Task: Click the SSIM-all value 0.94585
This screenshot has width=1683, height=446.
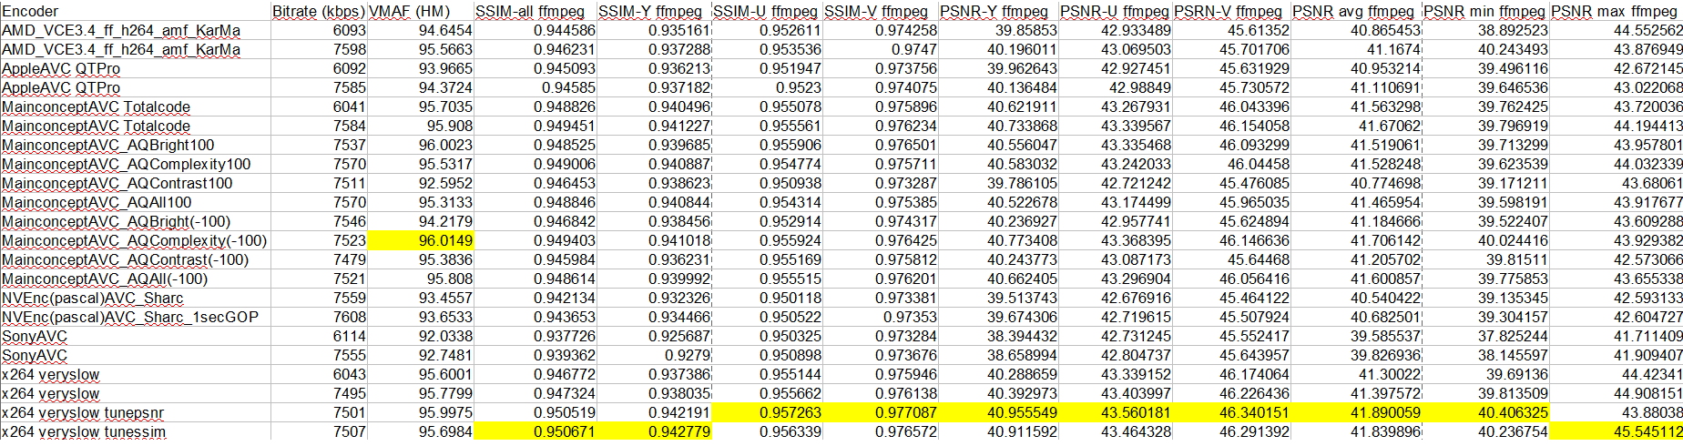Action: pos(535,87)
